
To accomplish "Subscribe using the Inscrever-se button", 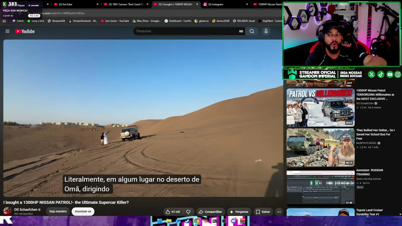I will (83, 211).
